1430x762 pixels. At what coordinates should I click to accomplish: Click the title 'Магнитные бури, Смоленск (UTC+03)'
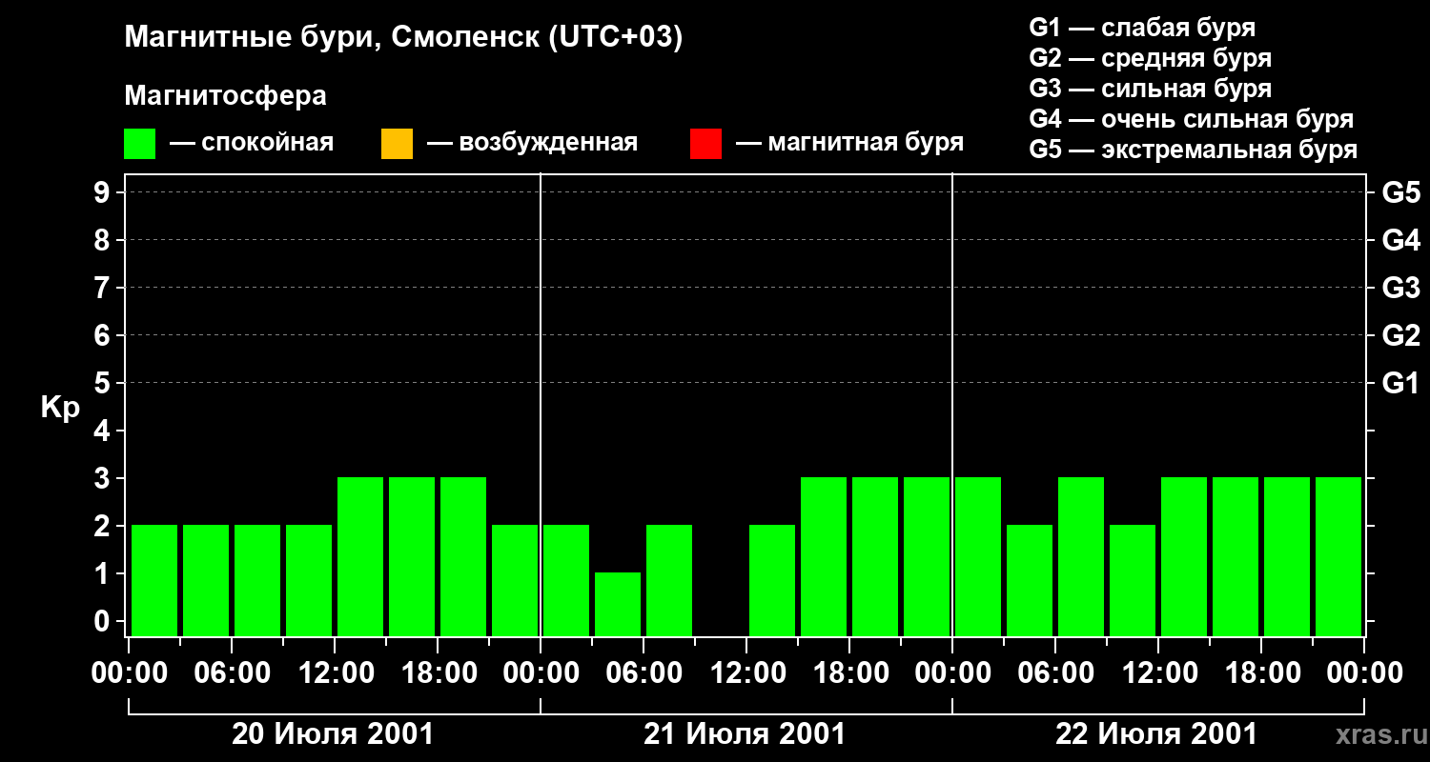[x=404, y=38]
